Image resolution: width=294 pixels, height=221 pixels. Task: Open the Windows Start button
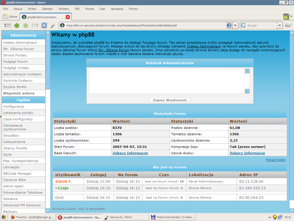pyautogui.click(x=3, y=217)
